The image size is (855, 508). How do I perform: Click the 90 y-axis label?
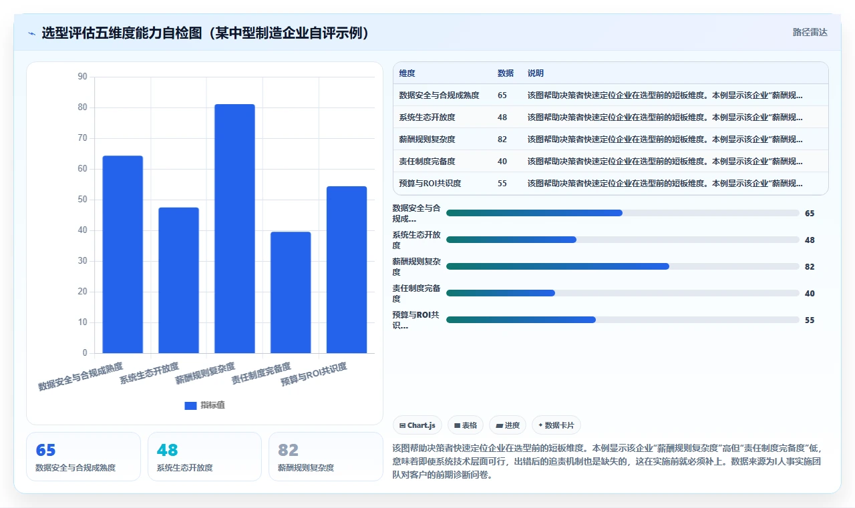click(83, 77)
